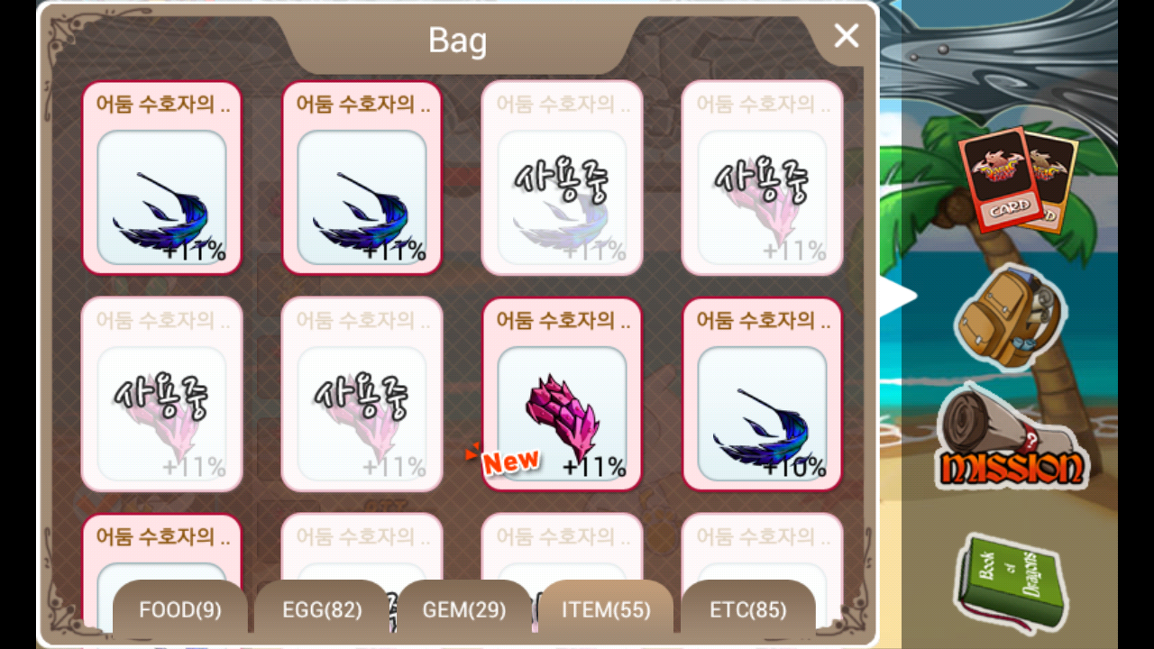1154x649 pixels.
Task: Switch to the ETC(85) tab
Action: [748, 609]
